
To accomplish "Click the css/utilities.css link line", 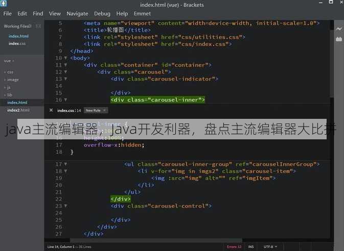I will [x=164, y=37].
